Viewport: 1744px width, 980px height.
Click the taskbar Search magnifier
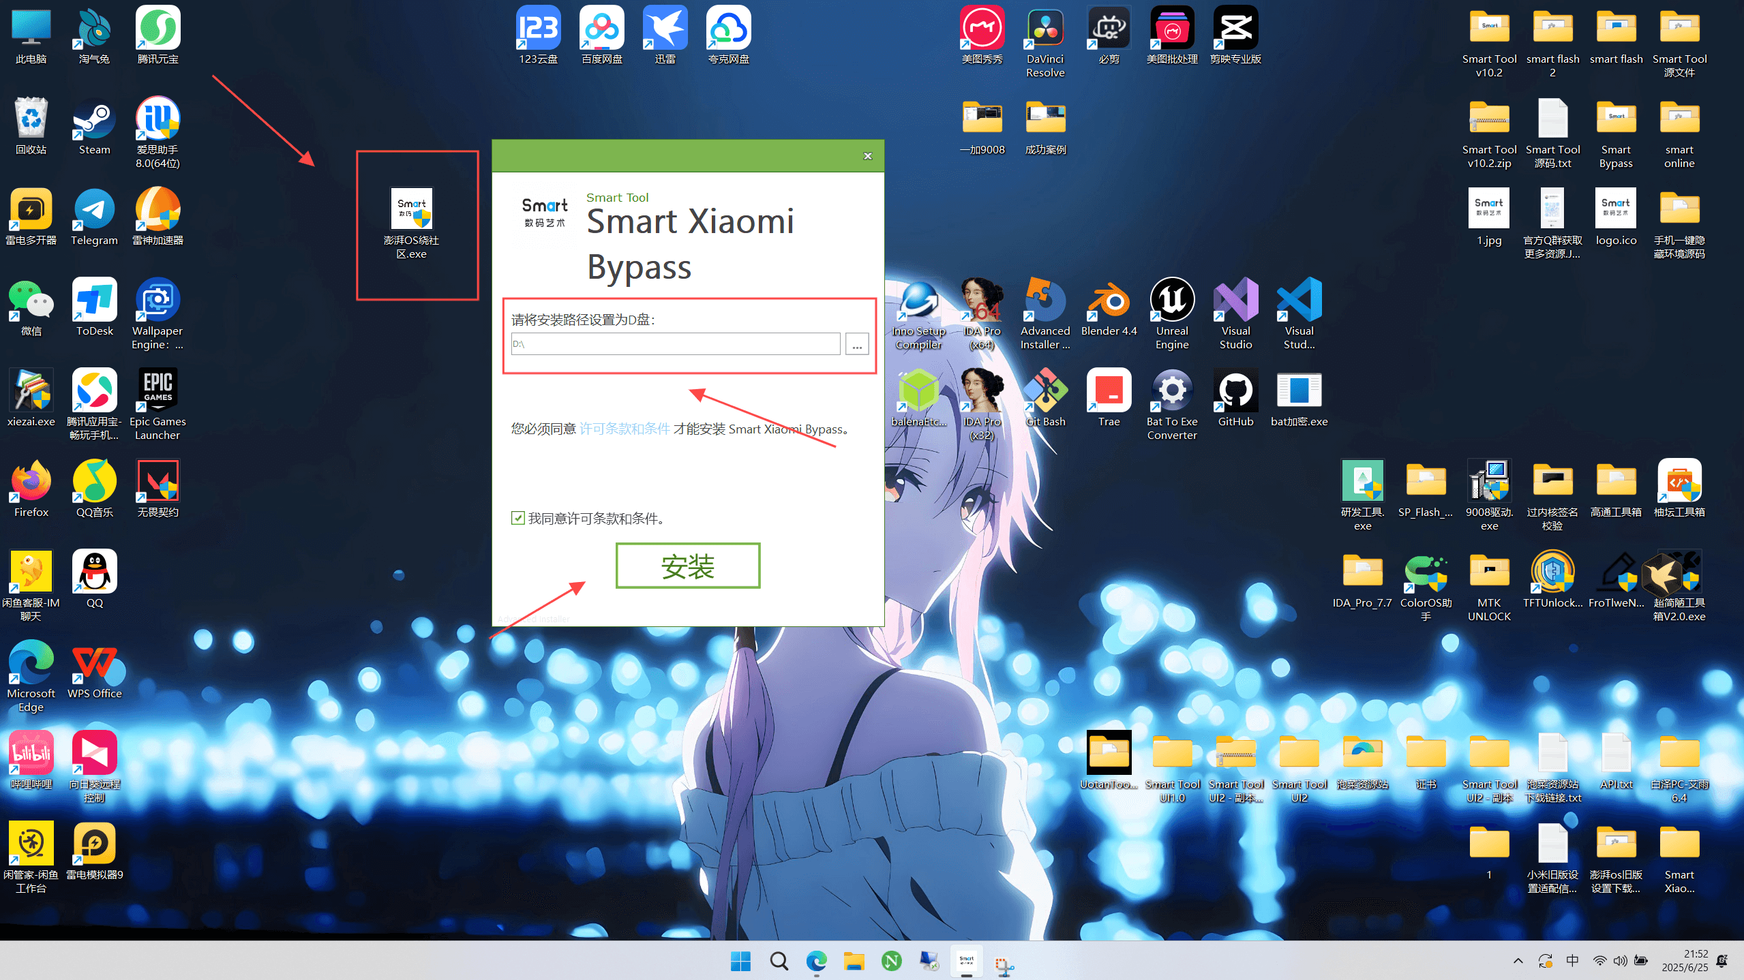(778, 961)
